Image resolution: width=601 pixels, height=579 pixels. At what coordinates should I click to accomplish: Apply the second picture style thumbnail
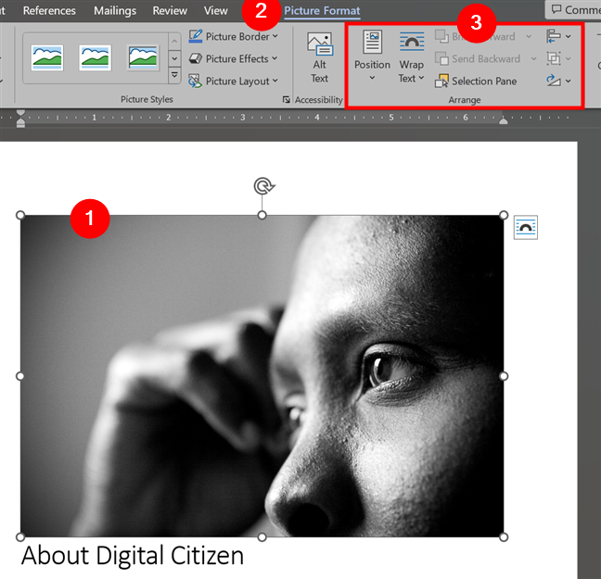click(x=95, y=57)
